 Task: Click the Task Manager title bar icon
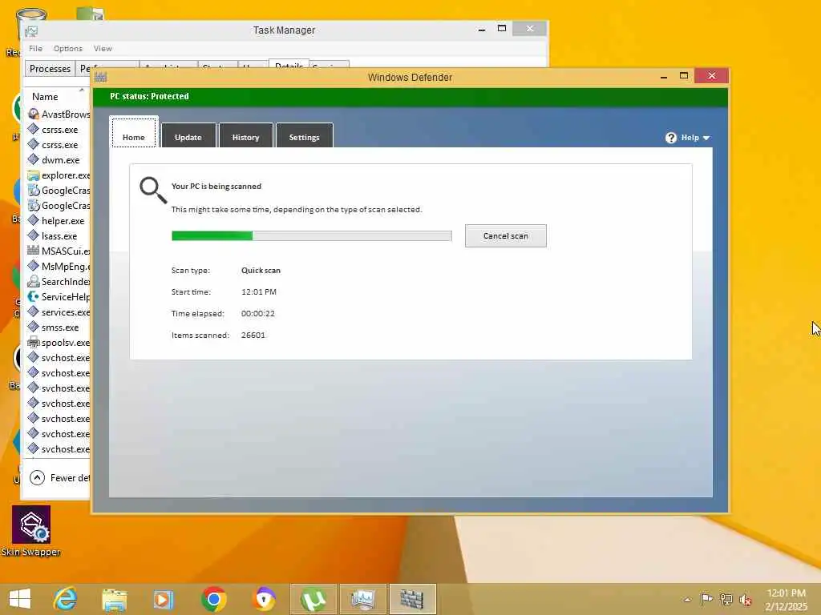[31, 31]
